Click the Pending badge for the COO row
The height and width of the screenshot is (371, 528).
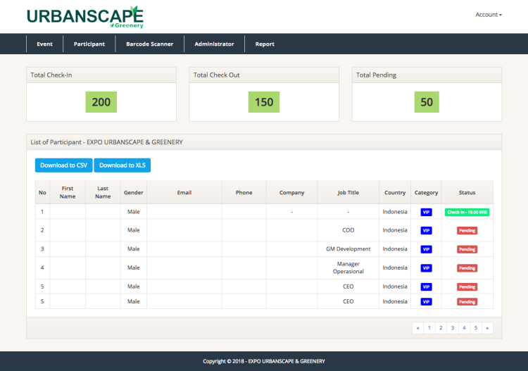pos(467,230)
